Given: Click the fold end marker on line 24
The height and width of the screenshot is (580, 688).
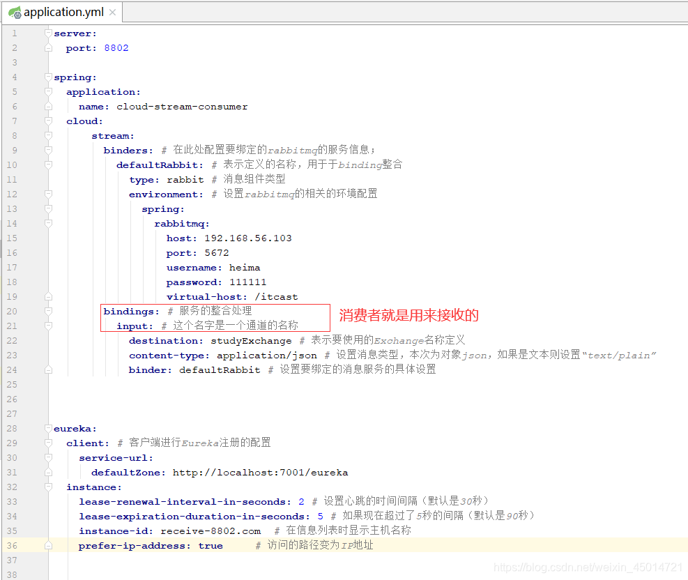Looking at the screenshot, I should coord(48,370).
